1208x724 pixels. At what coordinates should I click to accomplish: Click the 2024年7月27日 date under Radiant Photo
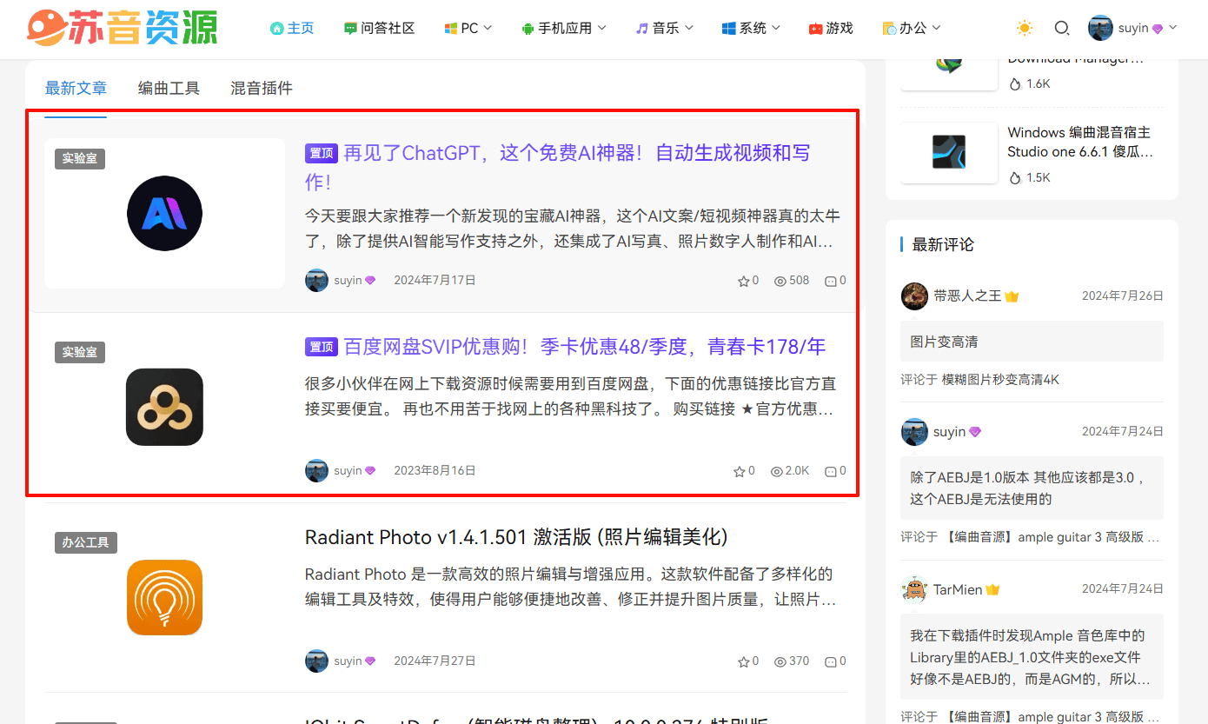pyautogui.click(x=435, y=661)
